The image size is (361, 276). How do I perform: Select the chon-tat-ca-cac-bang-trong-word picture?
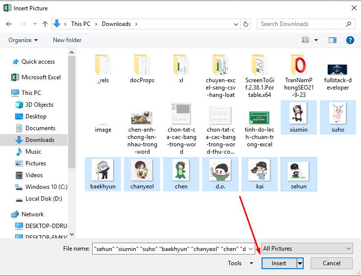point(181,129)
